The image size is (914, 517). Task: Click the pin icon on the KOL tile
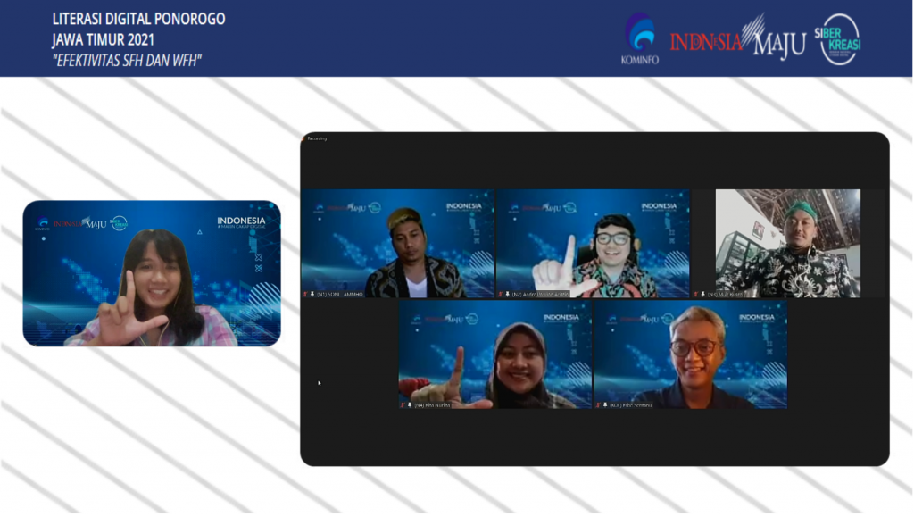point(605,404)
